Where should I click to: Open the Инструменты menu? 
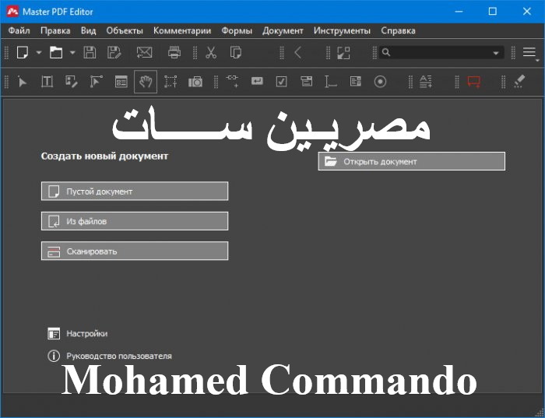coord(342,30)
